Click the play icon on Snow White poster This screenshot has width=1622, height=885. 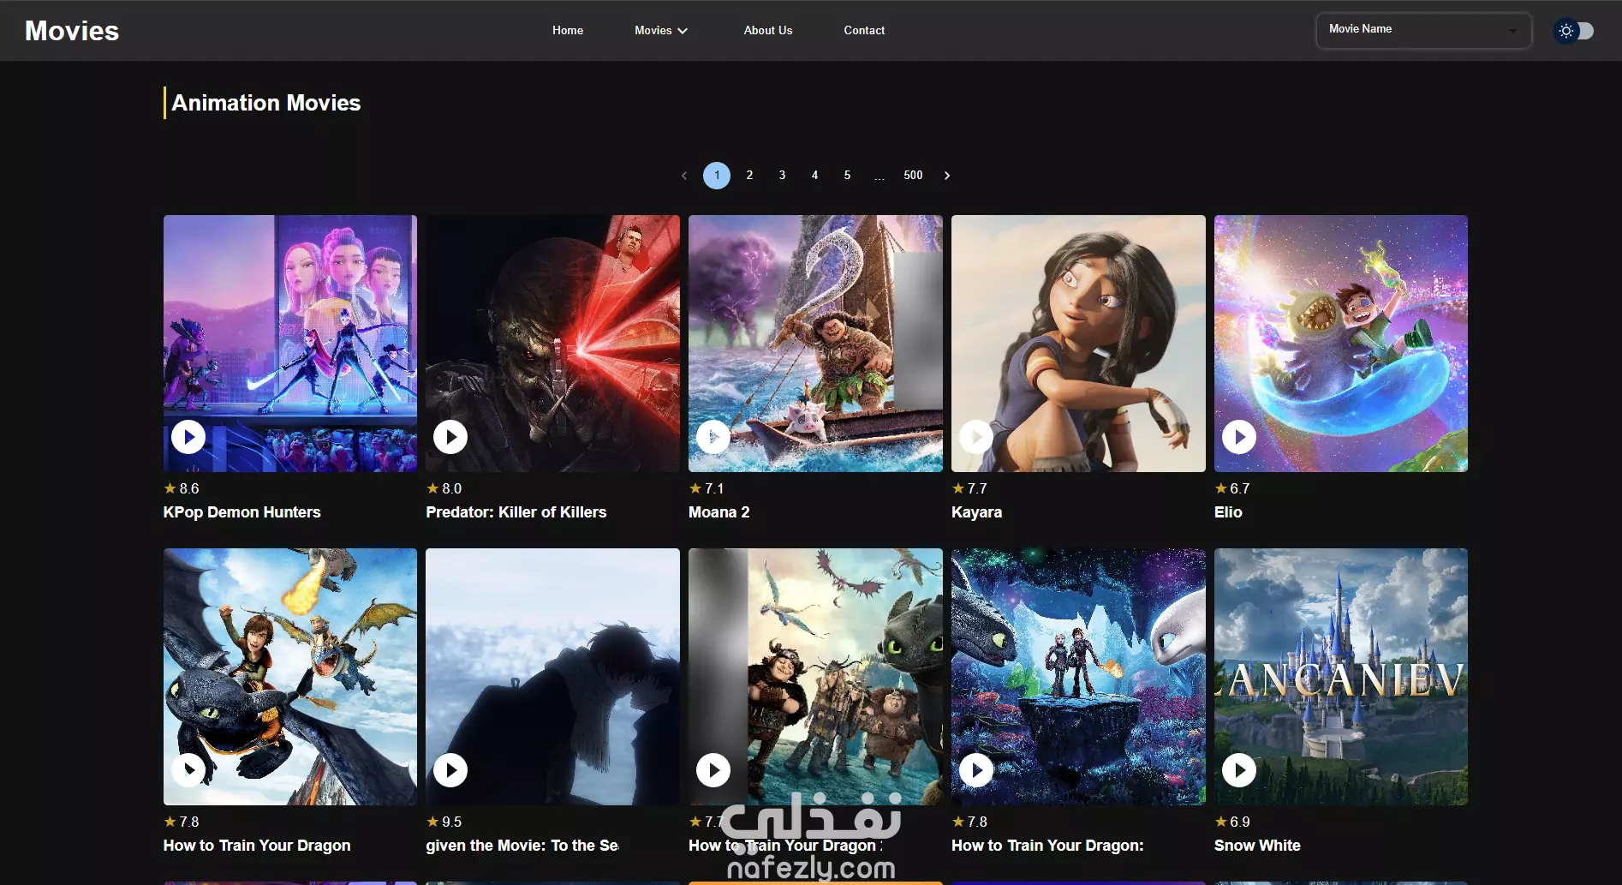coord(1239,770)
